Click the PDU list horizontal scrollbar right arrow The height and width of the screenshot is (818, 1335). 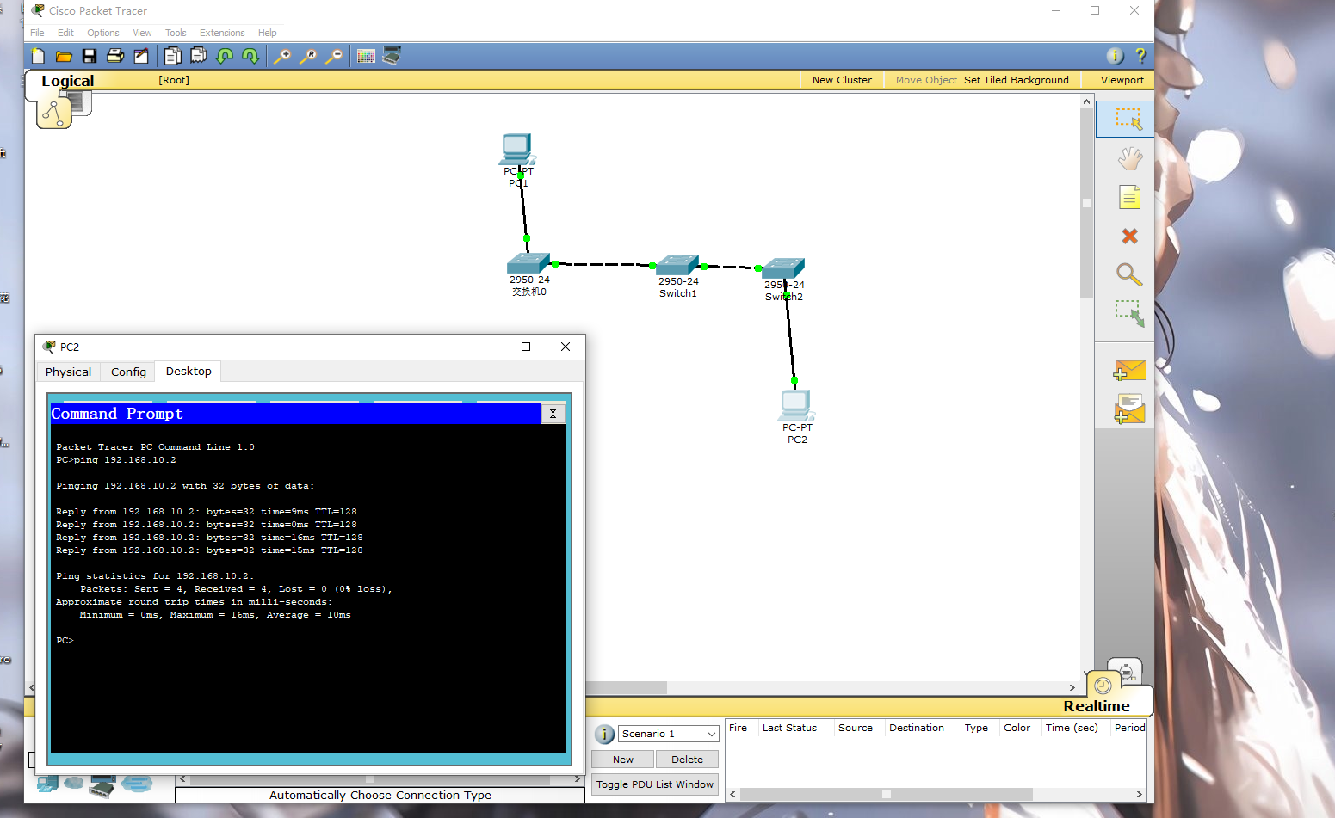[x=1140, y=795]
